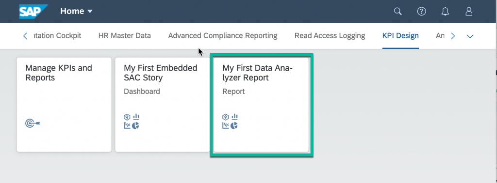Open My First Data Analyzer Report tile
Image resolution: width=497 pixels, height=183 pixels.
coord(261,105)
